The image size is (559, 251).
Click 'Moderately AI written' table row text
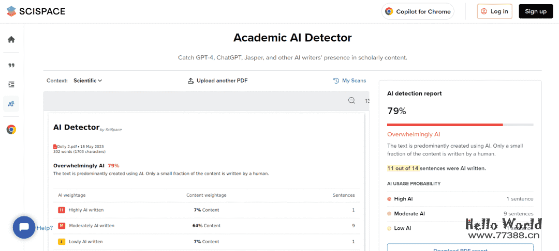pos(92,226)
